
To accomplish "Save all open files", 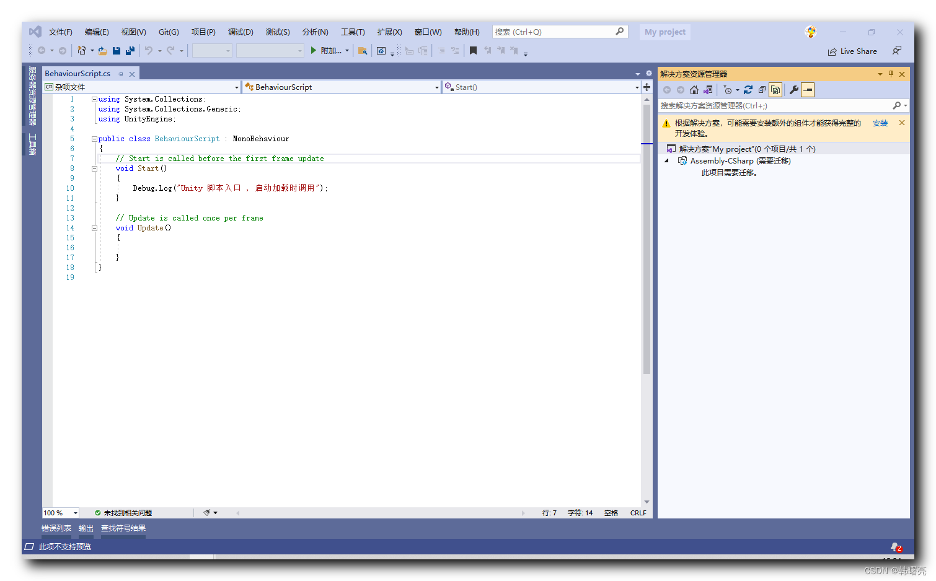I will pyautogui.click(x=130, y=50).
